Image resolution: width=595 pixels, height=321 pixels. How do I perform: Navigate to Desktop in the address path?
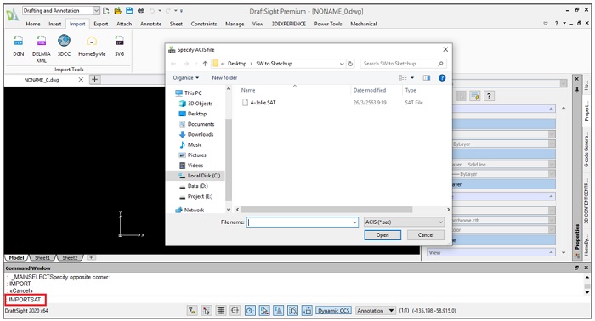click(x=237, y=64)
